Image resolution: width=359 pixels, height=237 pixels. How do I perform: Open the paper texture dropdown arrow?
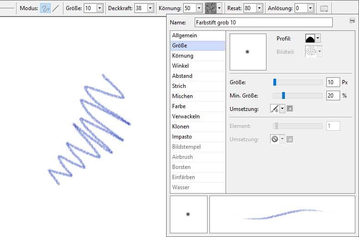pos(220,8)
